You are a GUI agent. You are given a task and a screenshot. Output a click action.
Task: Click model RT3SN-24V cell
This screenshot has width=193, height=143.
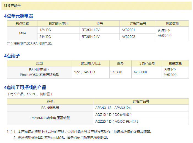[x=91, y=37]
